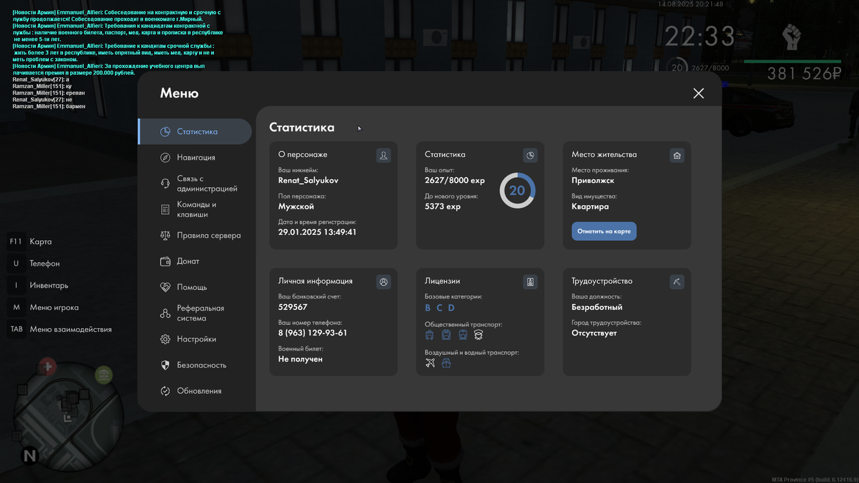Click the second public transport license icon
Image resolution: width=859 pixels, height=483 pixels.
click(x=446, y=335)
